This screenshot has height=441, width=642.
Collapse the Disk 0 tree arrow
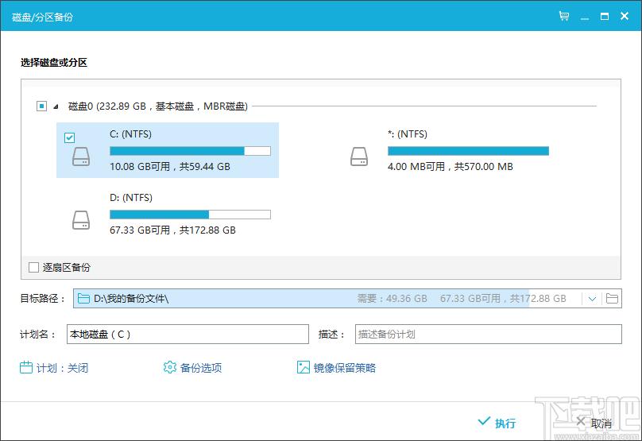(56, 106)
